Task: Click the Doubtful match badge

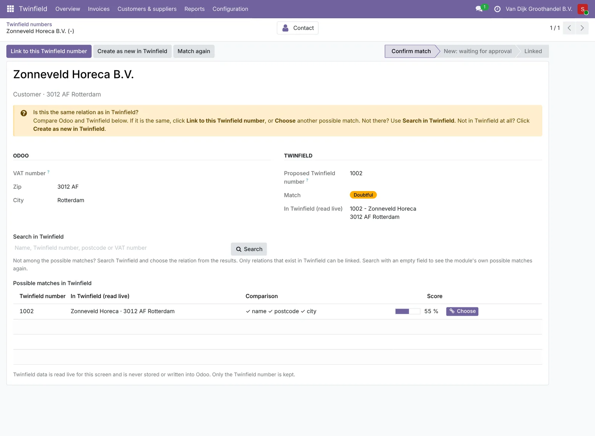Action: point(363,195)
